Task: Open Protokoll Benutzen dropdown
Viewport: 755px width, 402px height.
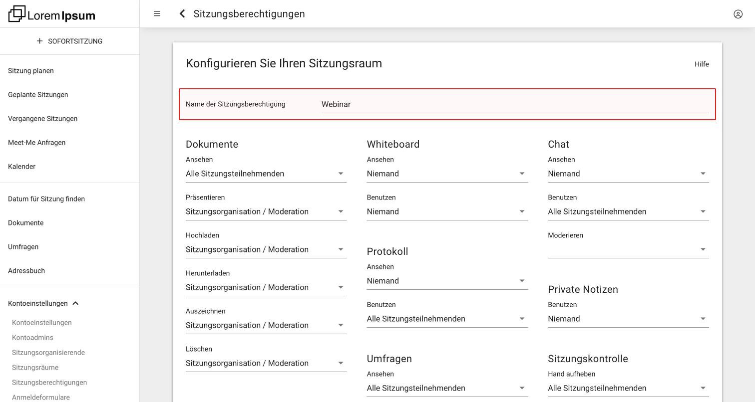Action: (x=447, y=319)
